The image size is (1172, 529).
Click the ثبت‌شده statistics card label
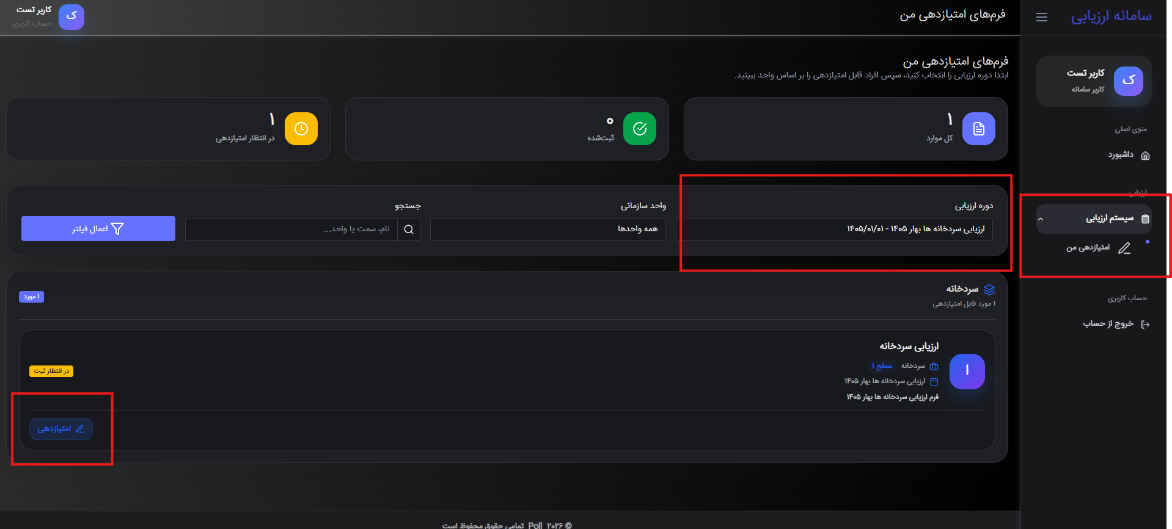(601, 138)
